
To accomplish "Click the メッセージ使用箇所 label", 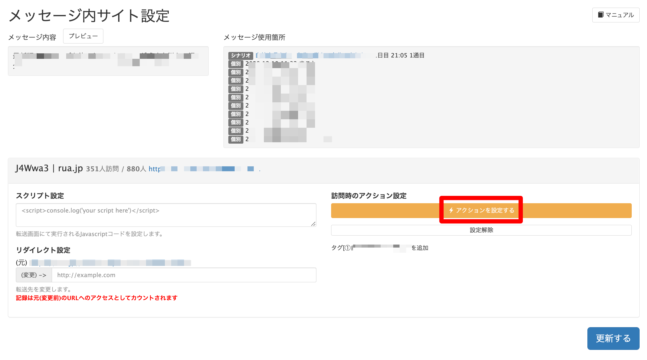I will pyautogui.click(x=255, y=37).
